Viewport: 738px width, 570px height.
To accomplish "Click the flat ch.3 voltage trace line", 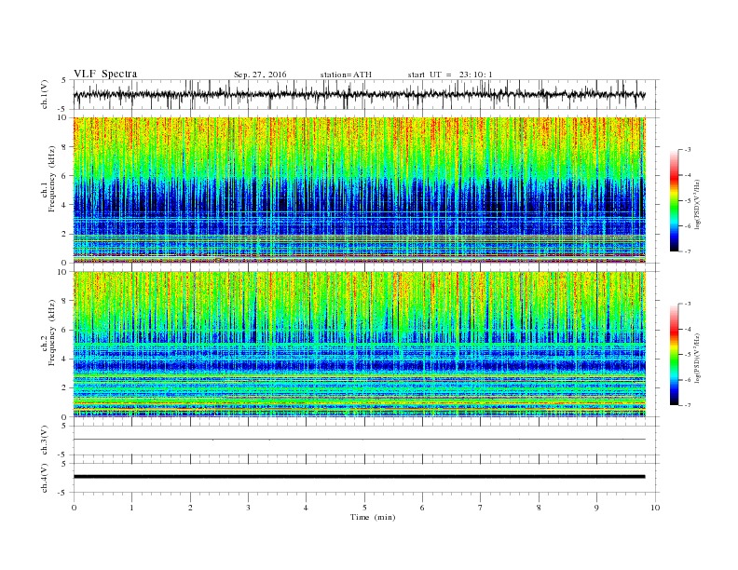I will [360, 440].
